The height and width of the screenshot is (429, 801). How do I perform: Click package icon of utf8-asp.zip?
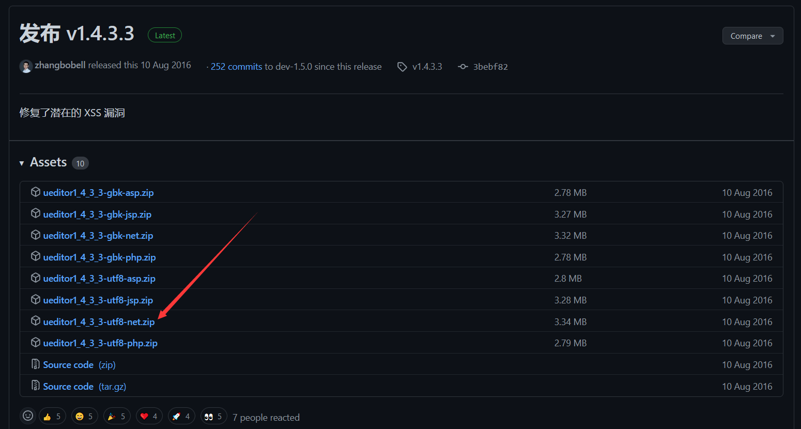[x=36, y=278]
